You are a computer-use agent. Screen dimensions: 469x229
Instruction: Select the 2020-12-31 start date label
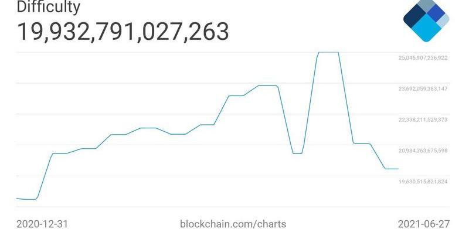(42, 224)
